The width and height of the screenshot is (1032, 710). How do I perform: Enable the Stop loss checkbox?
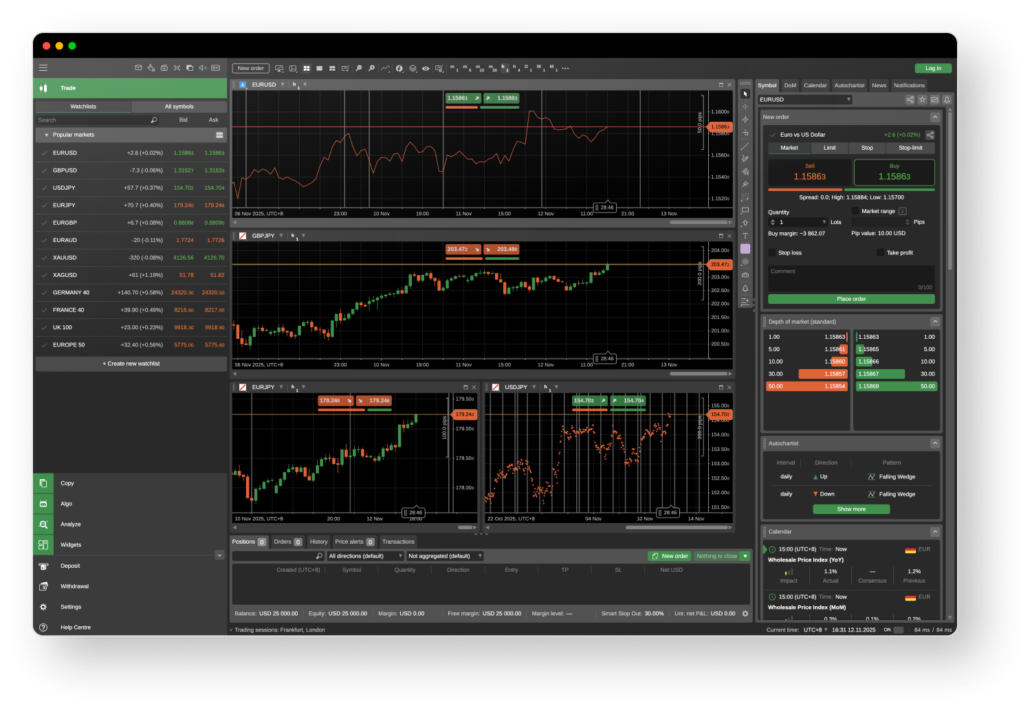(x=772, y=253)
